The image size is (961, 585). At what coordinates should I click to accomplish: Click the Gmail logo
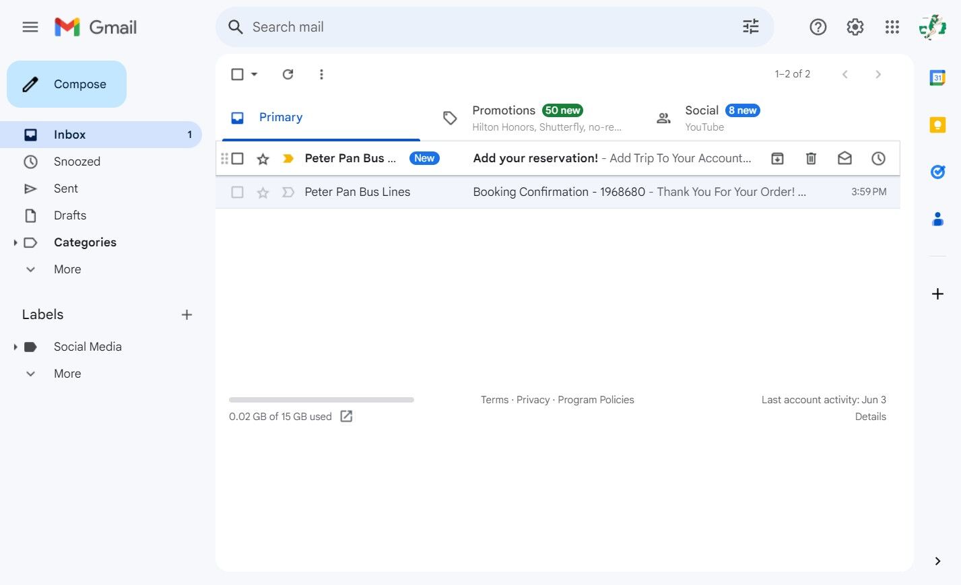tap(96, 27)
